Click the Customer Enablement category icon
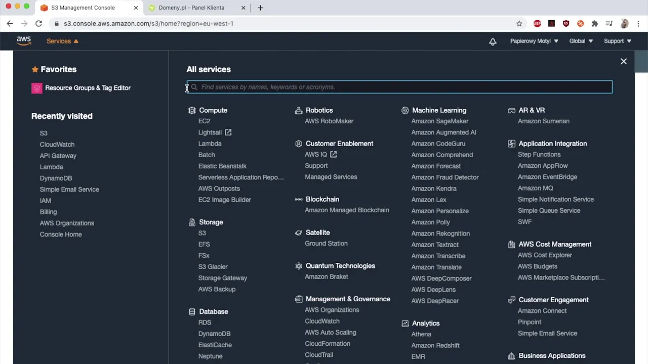648x364 pixels. point(299,144)
